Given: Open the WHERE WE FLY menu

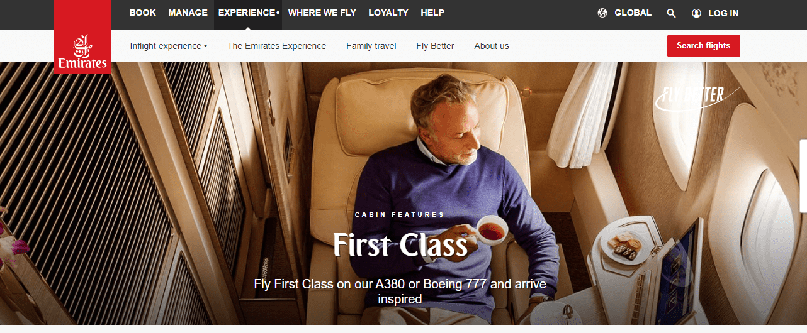Looking at the screenshot, I should [322, 13].
